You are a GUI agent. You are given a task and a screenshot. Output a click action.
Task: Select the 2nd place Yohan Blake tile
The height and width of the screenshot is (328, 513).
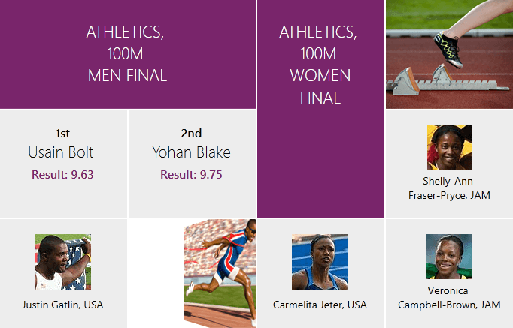point(192,164)
